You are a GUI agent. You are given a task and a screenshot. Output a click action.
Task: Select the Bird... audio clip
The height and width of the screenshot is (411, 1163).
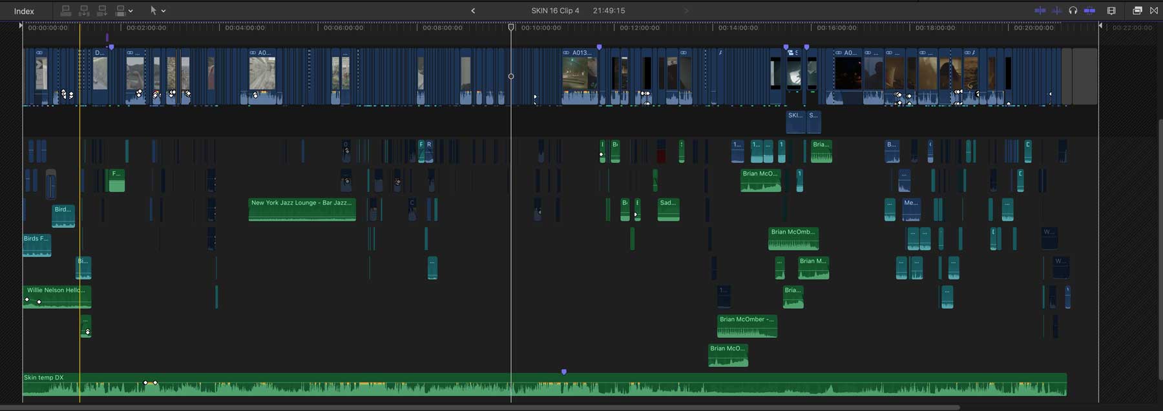coord(63,216)
